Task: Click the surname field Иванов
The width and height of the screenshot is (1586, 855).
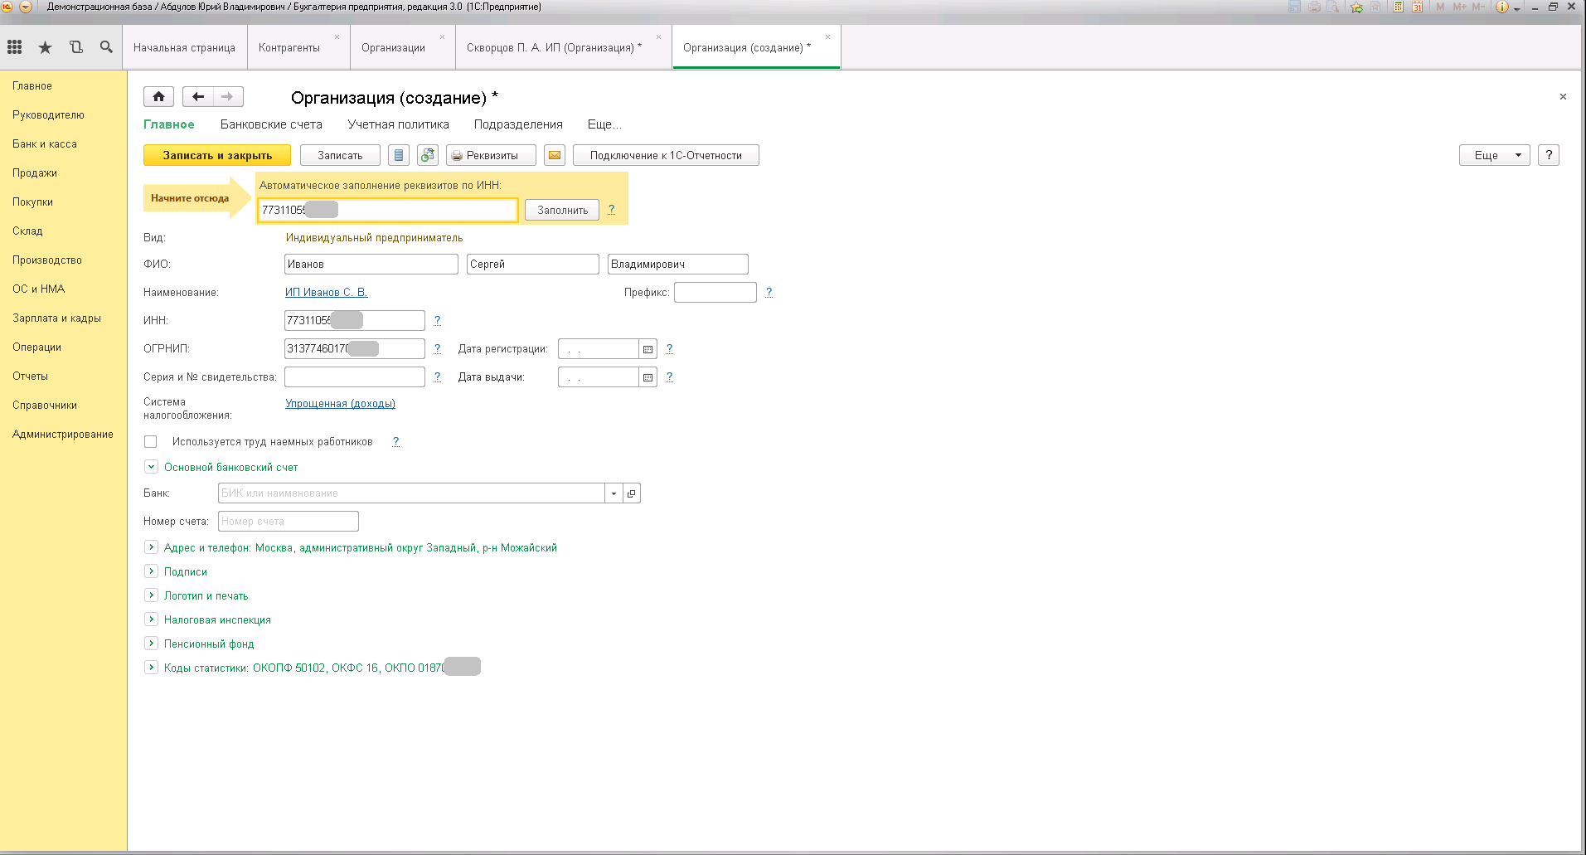Action: click(371, 264)
